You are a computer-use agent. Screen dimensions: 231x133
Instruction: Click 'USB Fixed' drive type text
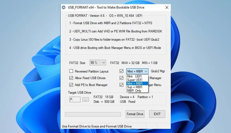(127, 102)
